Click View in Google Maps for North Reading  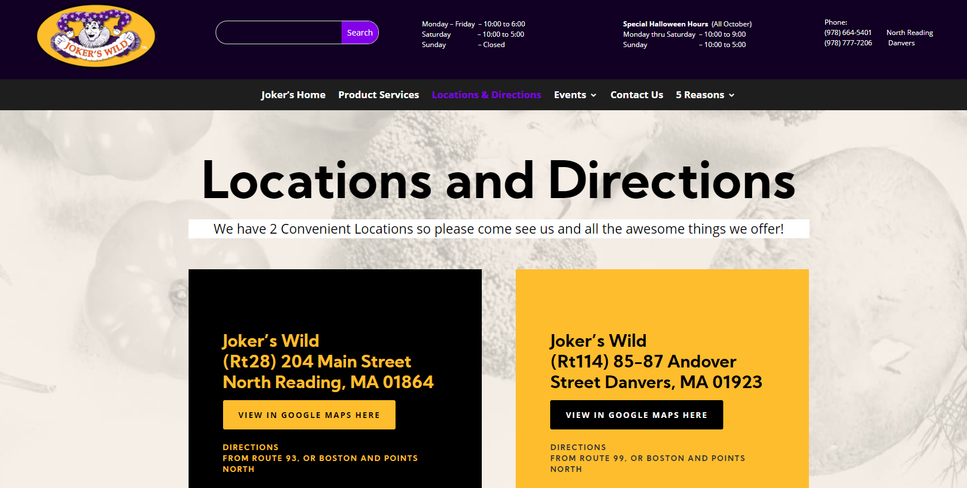tap(309, 415)
